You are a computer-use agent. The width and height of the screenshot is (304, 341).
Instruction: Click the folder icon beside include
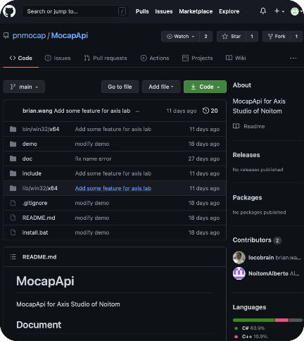(x=13, y=173)
